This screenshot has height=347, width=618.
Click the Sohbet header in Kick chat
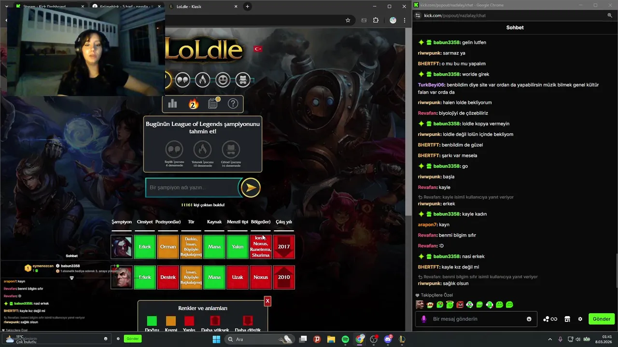(x=515, y=27)
